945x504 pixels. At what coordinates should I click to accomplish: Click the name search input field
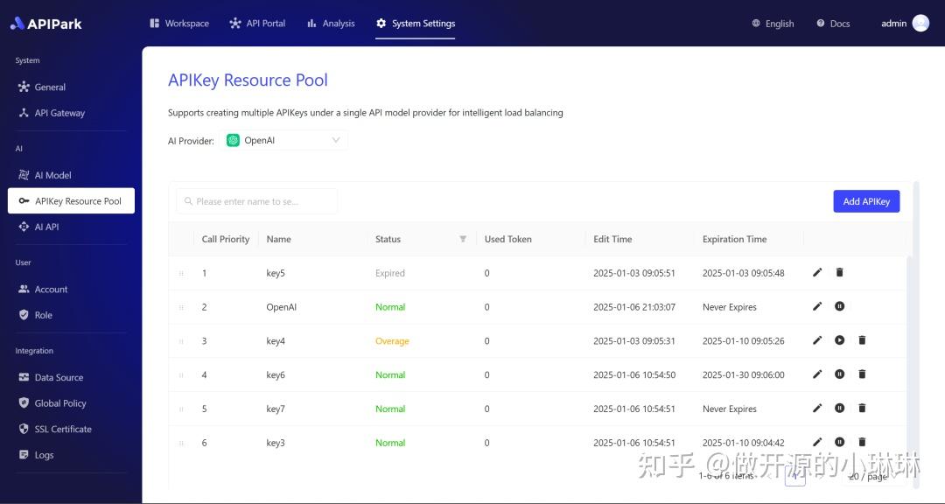tap(256, 200)
